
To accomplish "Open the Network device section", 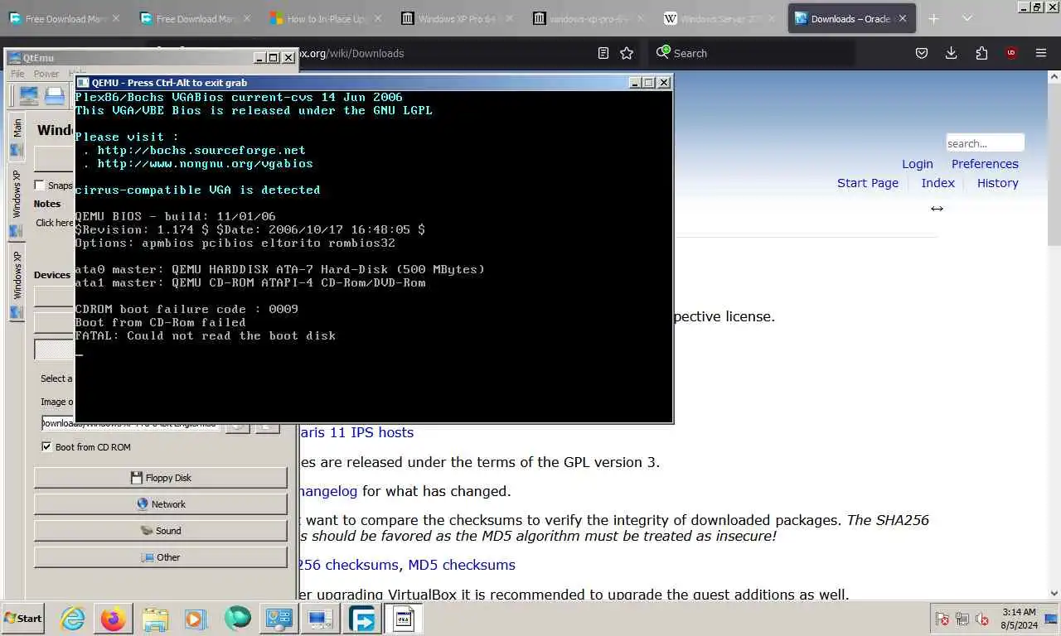I will (160, 504).
